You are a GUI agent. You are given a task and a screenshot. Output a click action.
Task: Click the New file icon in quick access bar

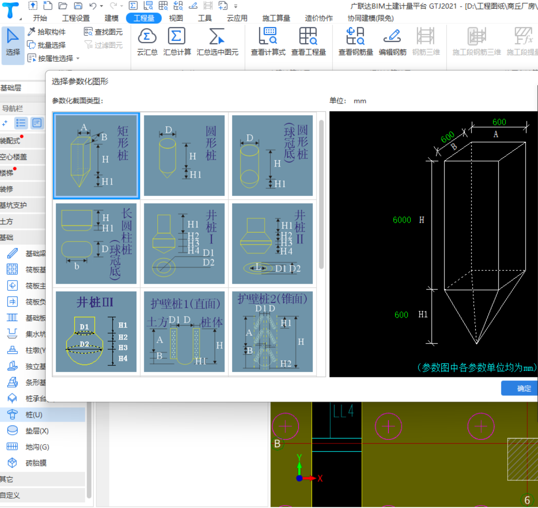click(48, 5)
